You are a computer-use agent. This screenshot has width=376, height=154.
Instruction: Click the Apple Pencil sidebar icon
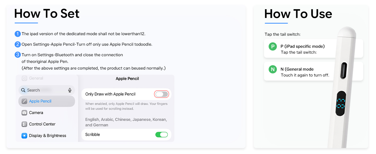click(x=24, y=101)
